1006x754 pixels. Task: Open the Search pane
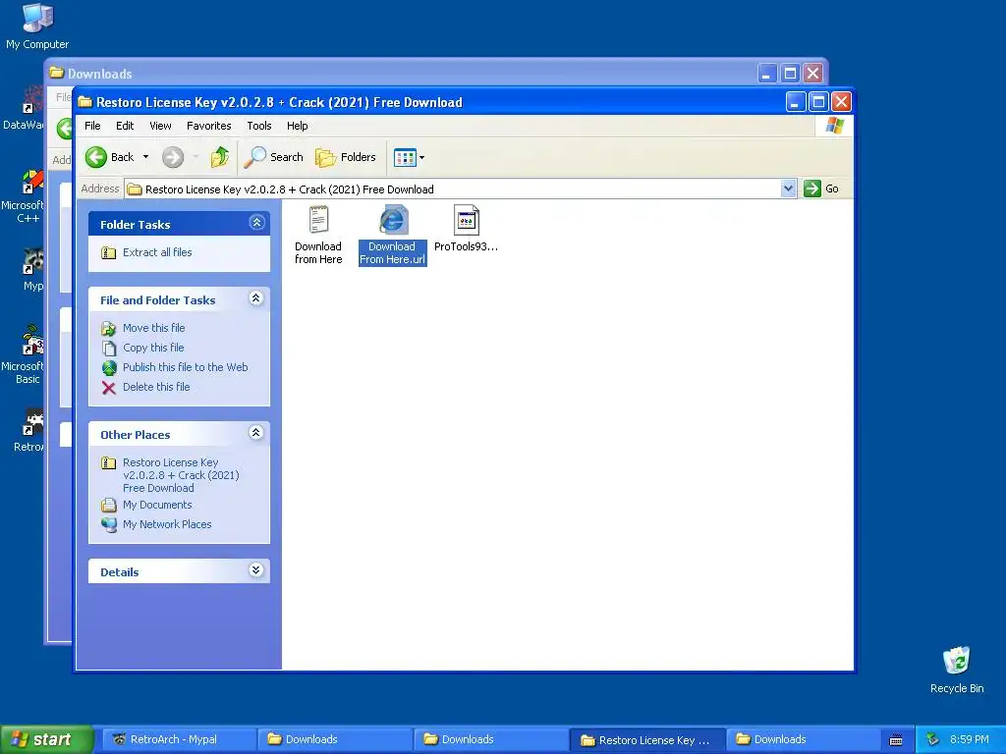click(273, 157)
